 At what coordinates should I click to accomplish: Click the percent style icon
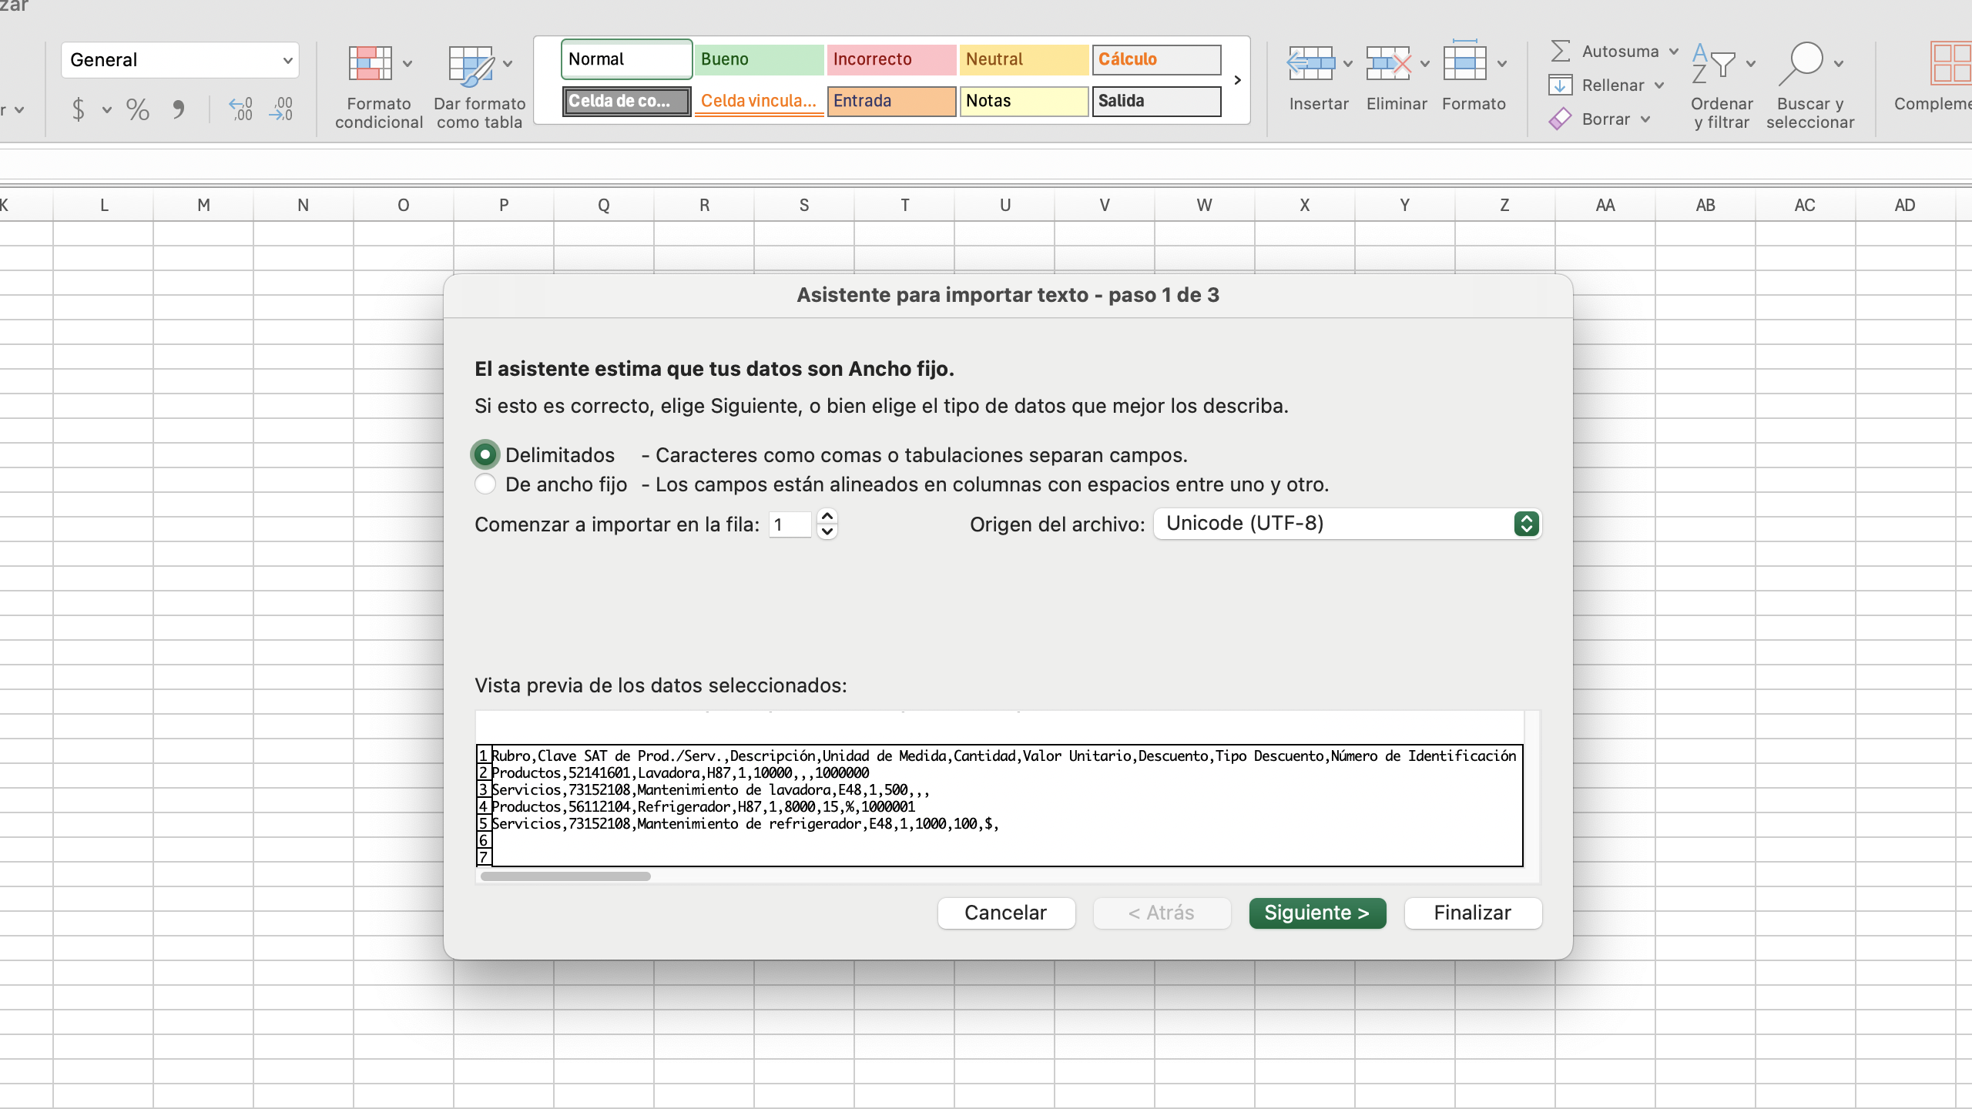pos(138,109)
